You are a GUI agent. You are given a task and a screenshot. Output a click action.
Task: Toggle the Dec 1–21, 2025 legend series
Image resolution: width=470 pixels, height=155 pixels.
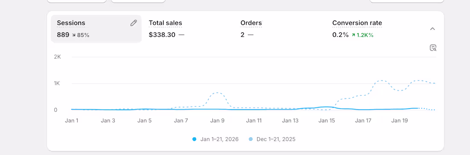point(272,139)
